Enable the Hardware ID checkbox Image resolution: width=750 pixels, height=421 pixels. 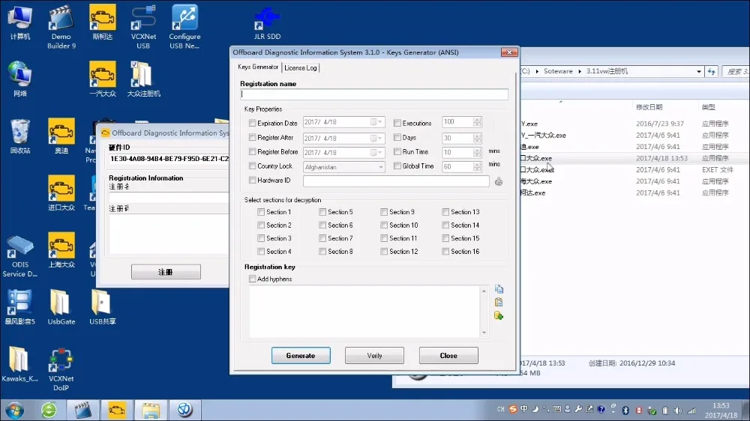click(x=253, y=180)
